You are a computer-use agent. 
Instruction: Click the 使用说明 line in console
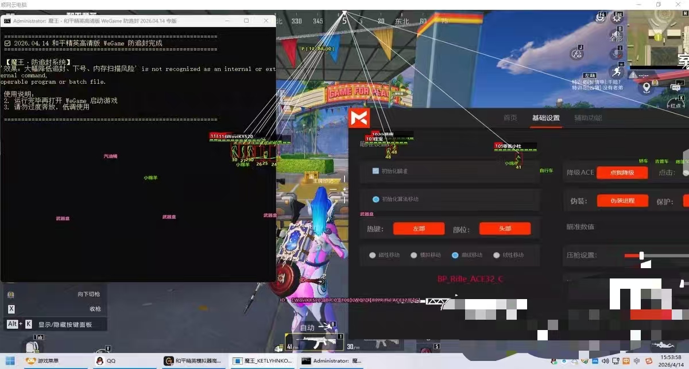pyautogui.click(x=20, y=94)
